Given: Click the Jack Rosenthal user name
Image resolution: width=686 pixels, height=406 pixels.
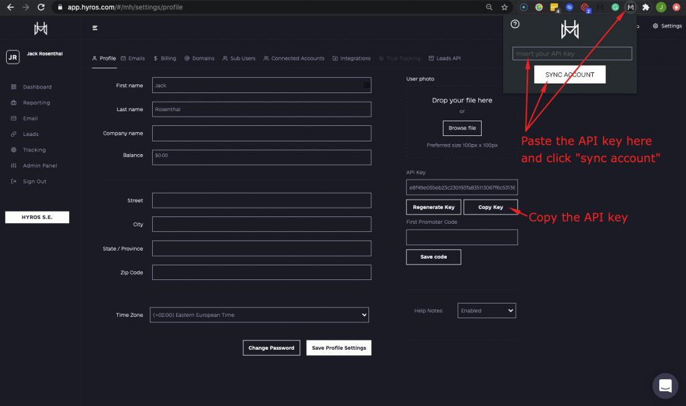Looking at the screenshot, I should [x=45, y=54].
